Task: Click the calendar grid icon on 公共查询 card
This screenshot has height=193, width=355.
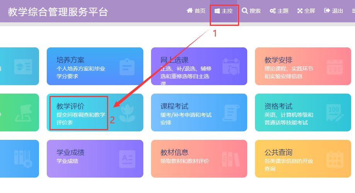Action: click(x=335, y=159)
